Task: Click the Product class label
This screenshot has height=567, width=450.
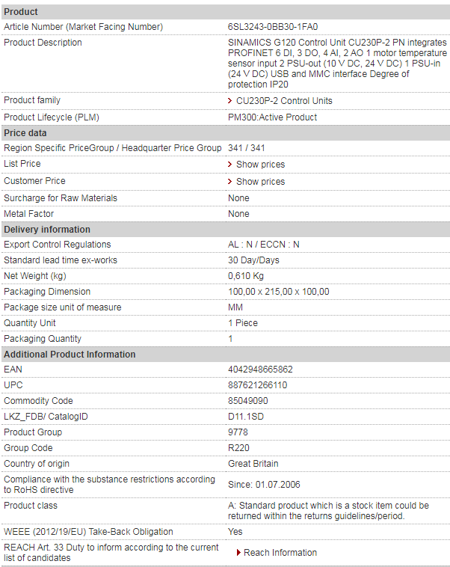Action: pos(31,506)
